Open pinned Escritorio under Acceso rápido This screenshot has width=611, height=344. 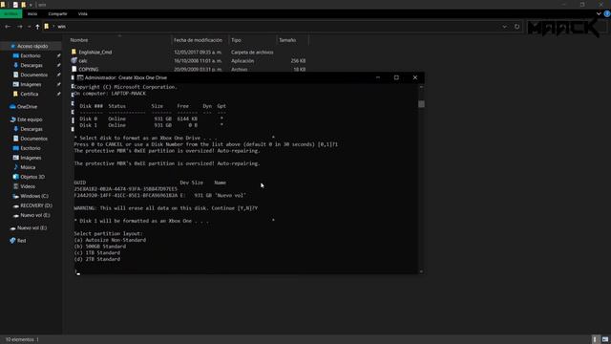[31, 55]
